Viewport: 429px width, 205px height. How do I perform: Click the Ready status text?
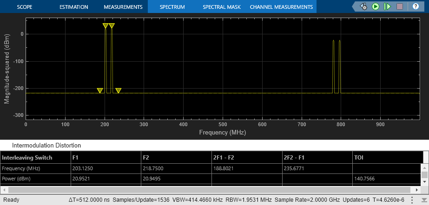point(11,200)
